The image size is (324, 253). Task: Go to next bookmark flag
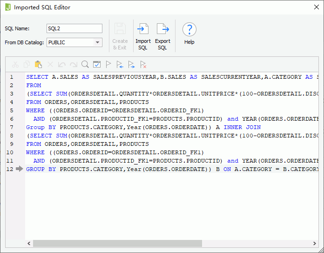132,65
